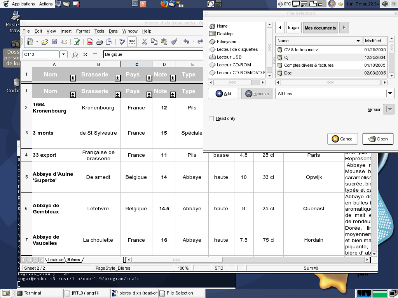Screen dimensions: 398x298
Task: Click the Export as PDF toolbar icon
Action: click(90, 42)
